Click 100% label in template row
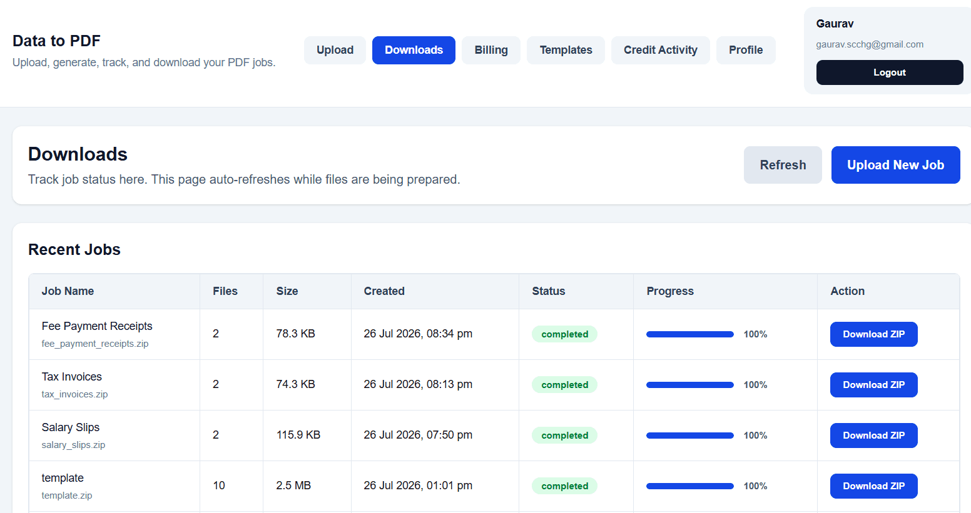The height and width of the screenshot is (513, 971). click(755, 486)
